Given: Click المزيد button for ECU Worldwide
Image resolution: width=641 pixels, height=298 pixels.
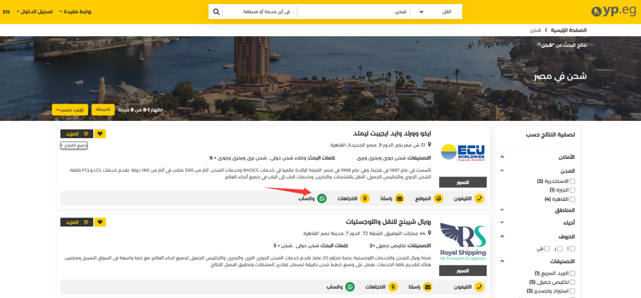Looking at the screenshot, I should click(77, 133).
